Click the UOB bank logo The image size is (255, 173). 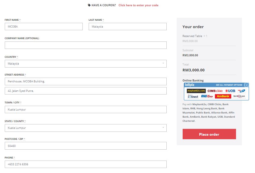(230, 91)
